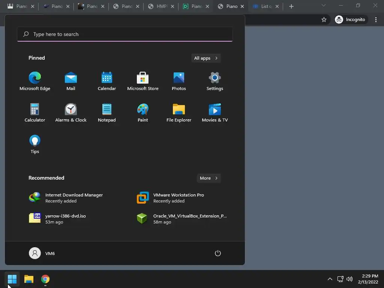Close the List tab
The height and width of the screenshot is (288, 384).
click(277, 6)
